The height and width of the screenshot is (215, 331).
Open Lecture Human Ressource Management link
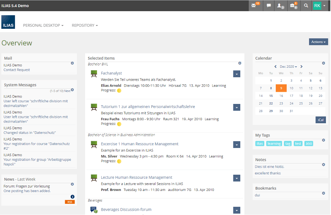coord(137,177)
